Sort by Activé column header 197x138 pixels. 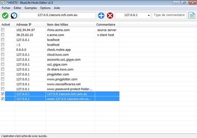8,25
